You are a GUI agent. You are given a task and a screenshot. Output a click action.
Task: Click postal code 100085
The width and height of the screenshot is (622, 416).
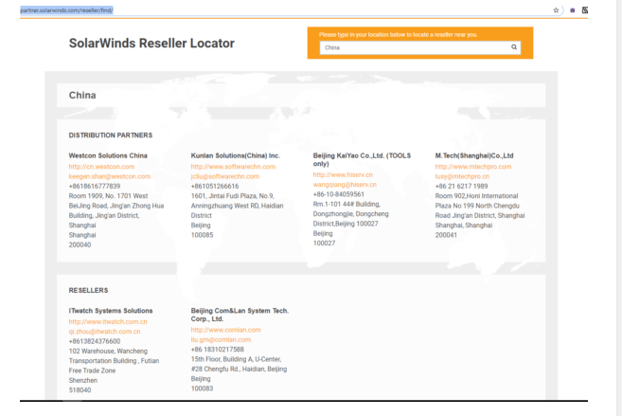coord(202,235)
